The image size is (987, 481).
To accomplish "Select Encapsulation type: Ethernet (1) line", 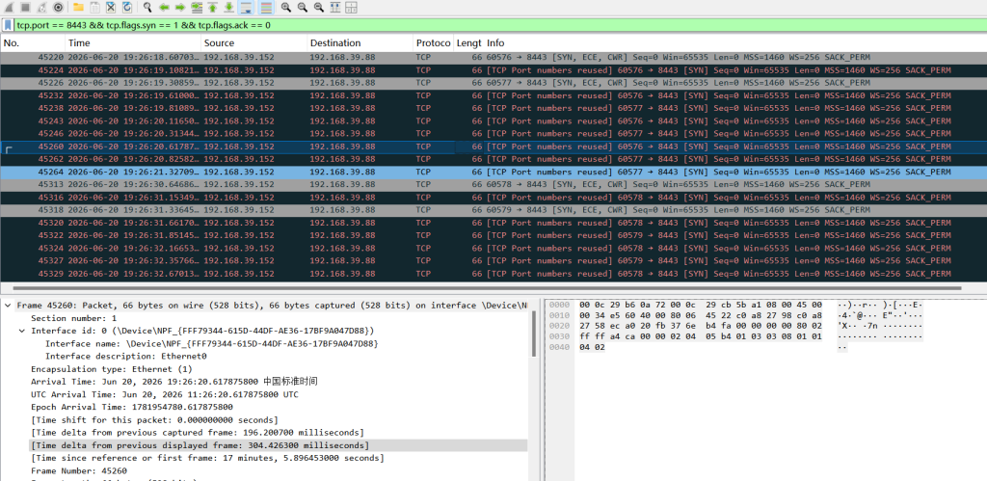I will (x=112, y=369).
